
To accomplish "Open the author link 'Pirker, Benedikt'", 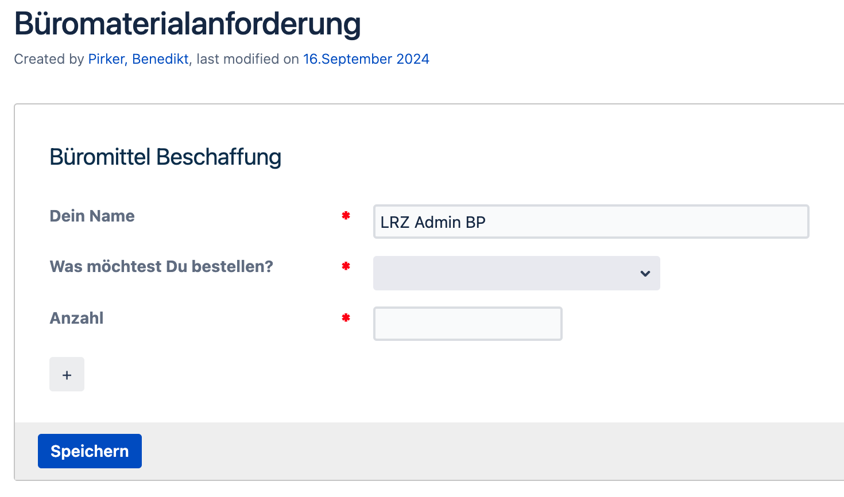I will pyautogui.click(x=138, y=59).
